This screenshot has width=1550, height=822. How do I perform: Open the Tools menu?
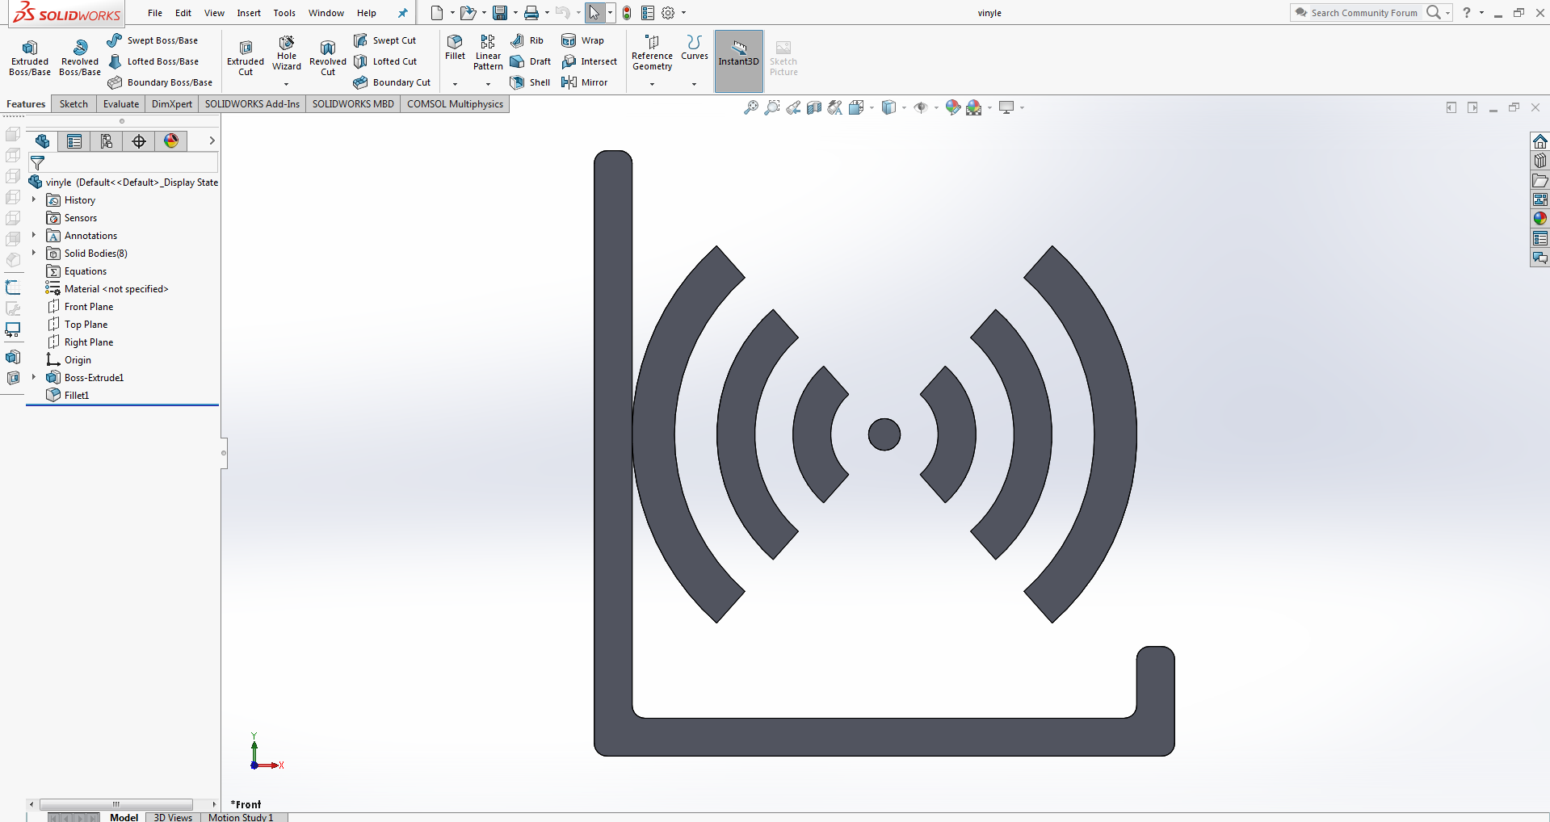point(284,13)
